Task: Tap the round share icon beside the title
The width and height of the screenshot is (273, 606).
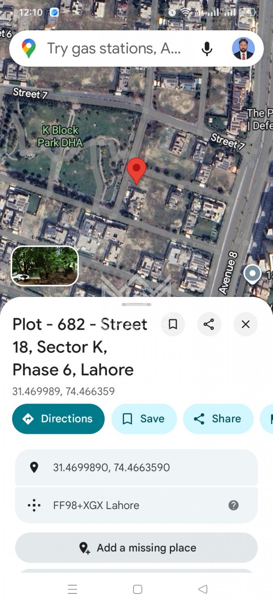Action: [x=209, y=324]
